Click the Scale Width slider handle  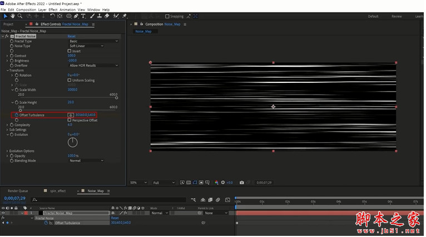(116, 97)
